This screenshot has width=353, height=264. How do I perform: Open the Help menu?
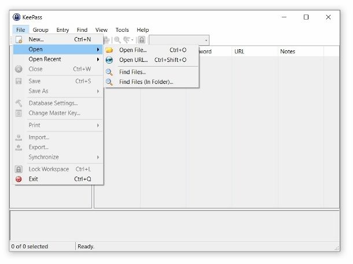click(143, 30)
